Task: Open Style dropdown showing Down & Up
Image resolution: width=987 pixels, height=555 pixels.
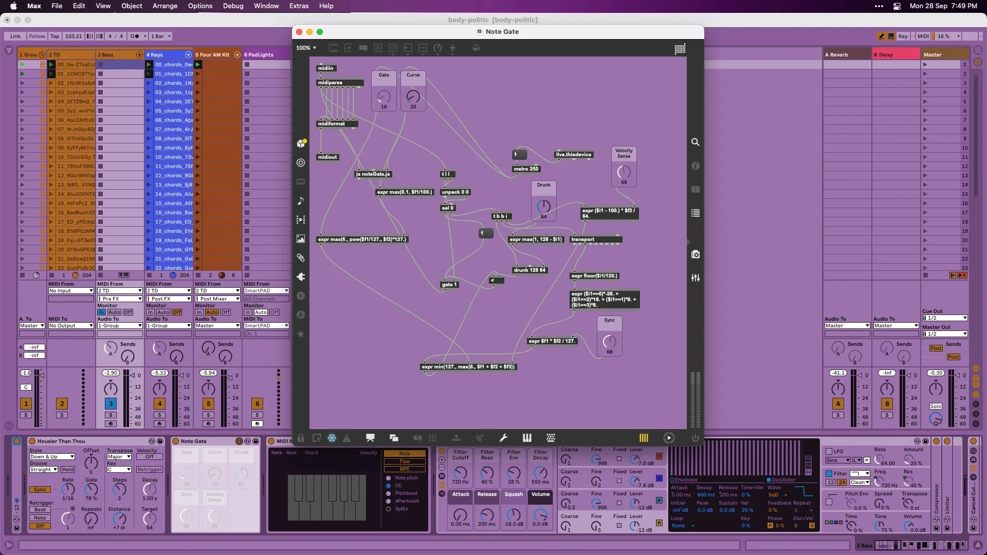Action: pyautogui.click(x=52, y=456)
